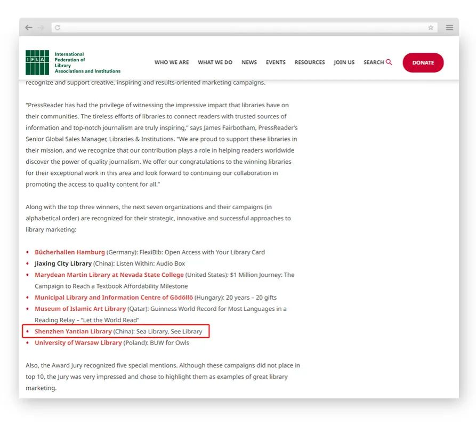Focus the browser address bar
Image resolution: width=476 pixels, height=440 pixels.
(x=244, y=28)
